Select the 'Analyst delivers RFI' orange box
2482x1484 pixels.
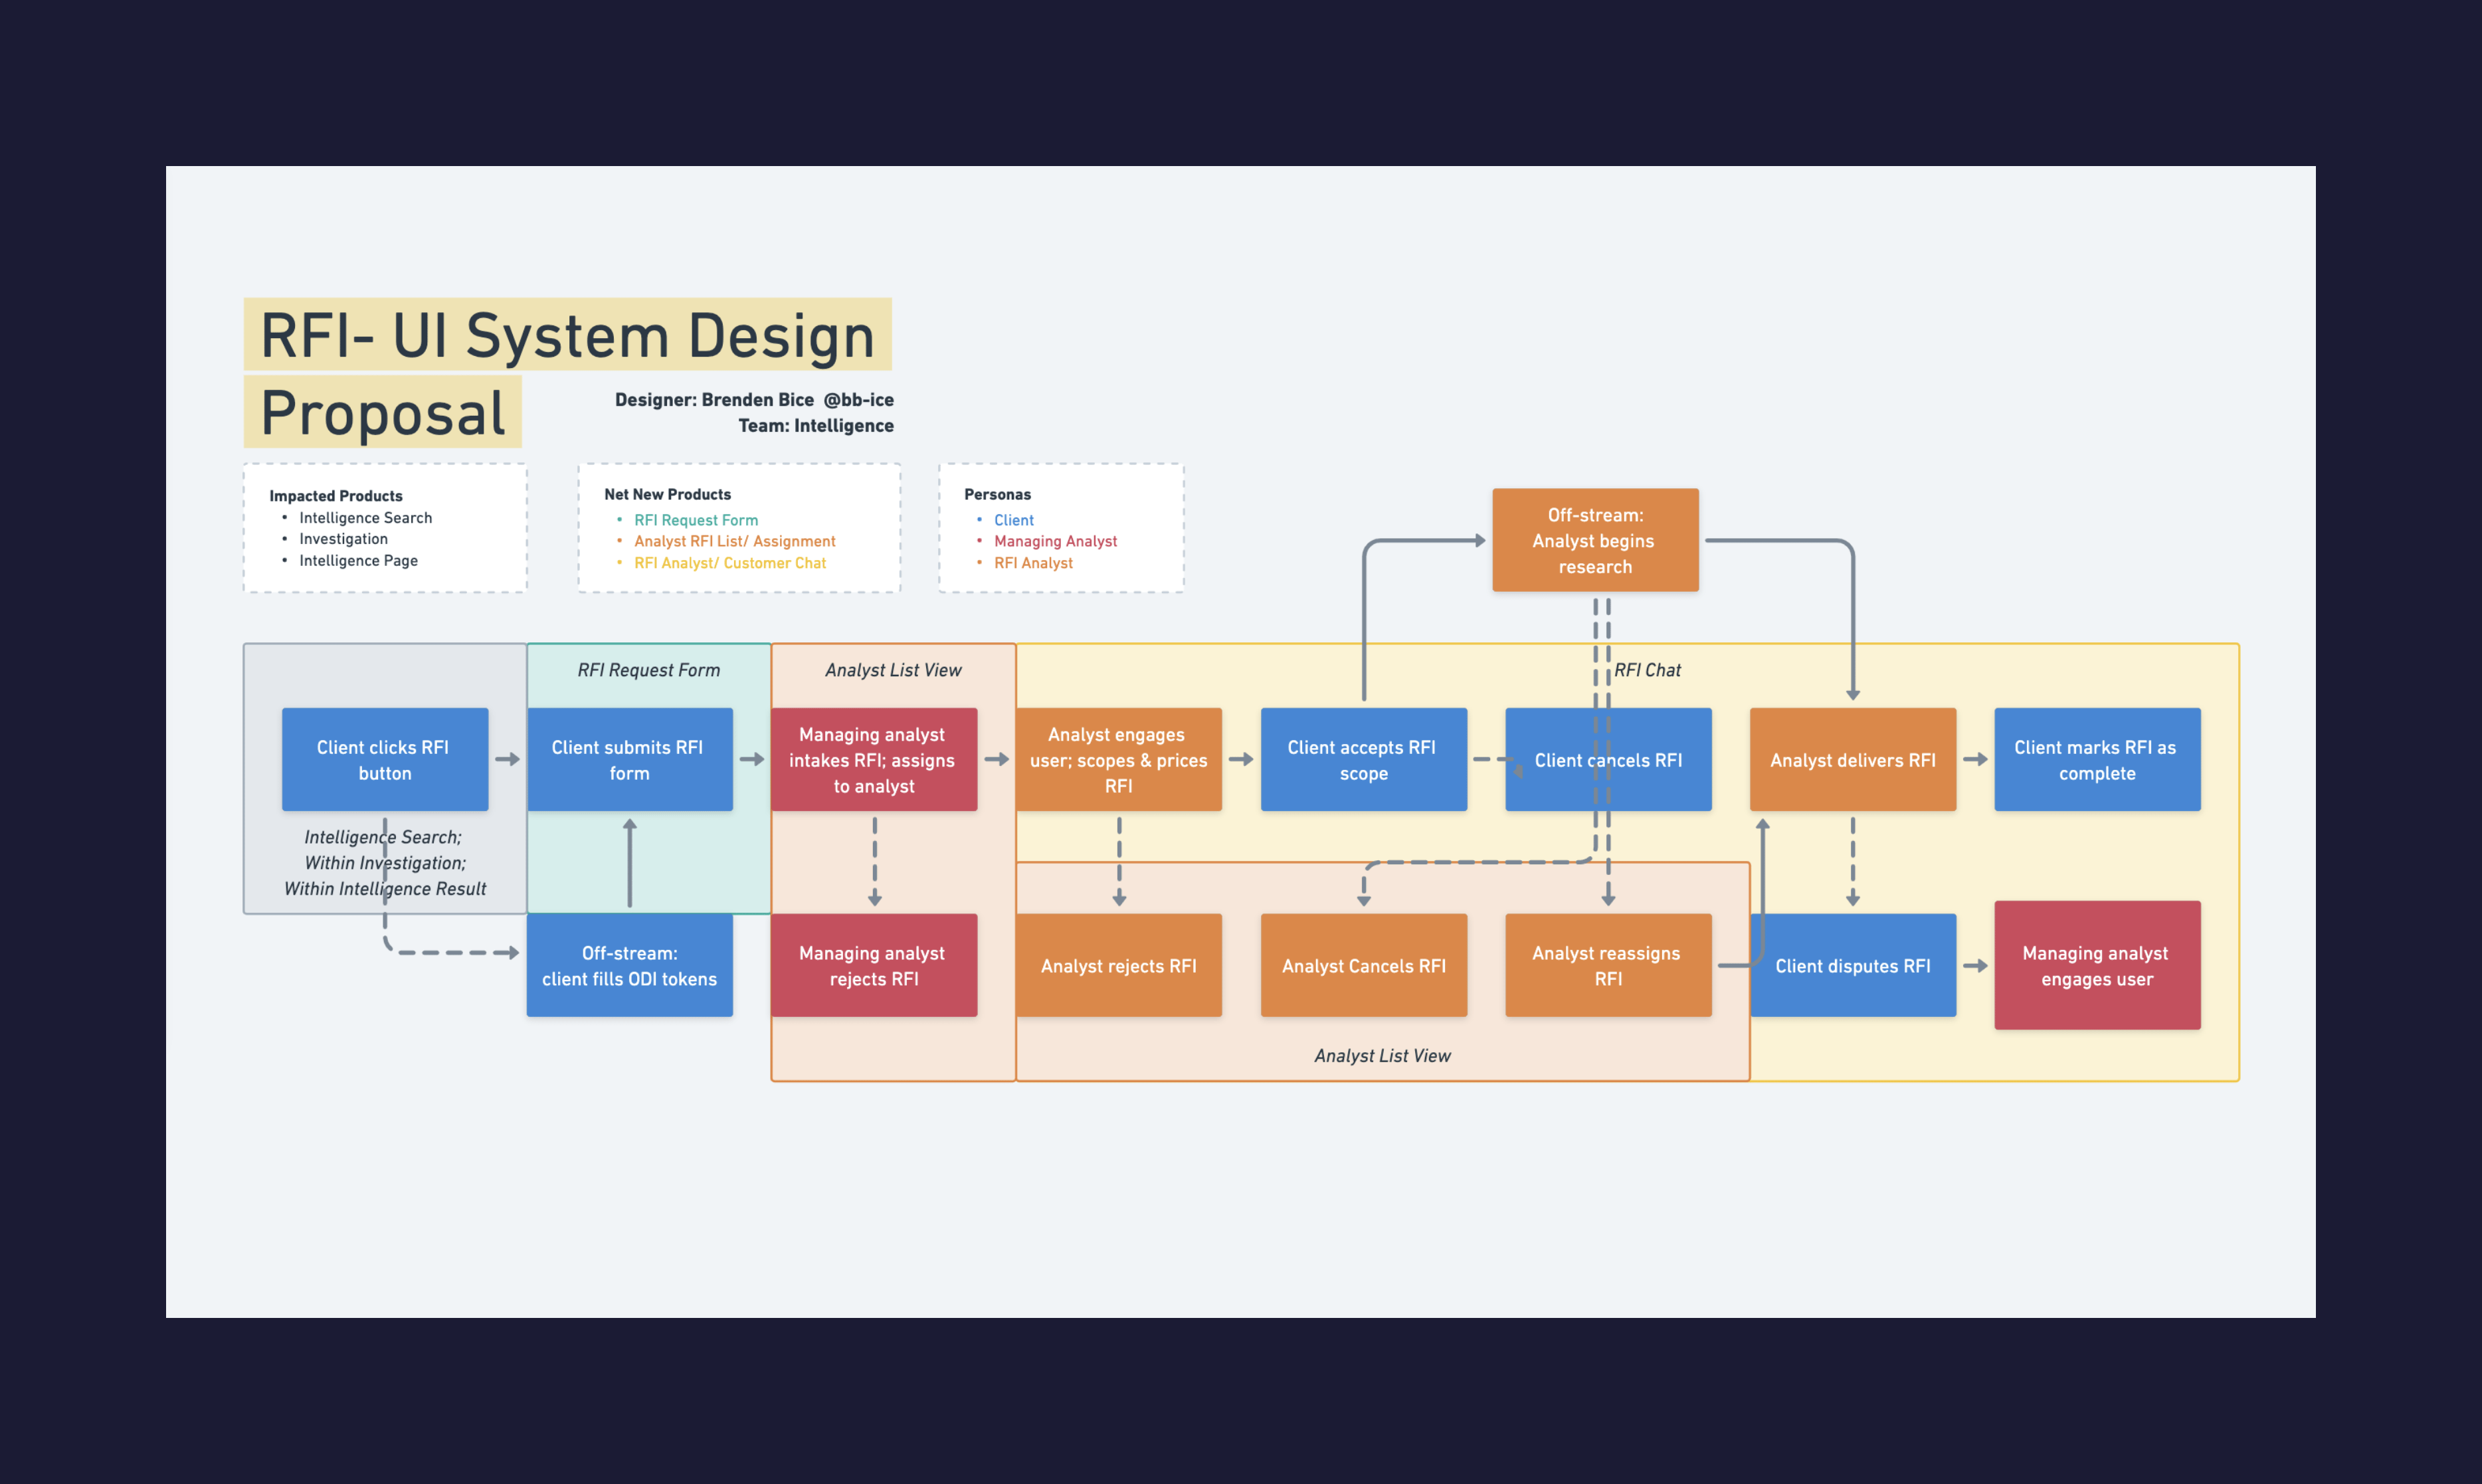[1852, 759]
